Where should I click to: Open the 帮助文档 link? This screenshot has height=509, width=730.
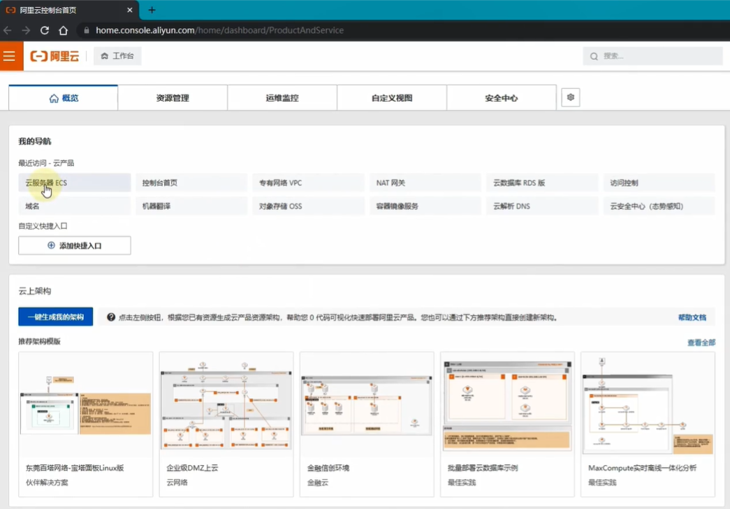(692, 317)
